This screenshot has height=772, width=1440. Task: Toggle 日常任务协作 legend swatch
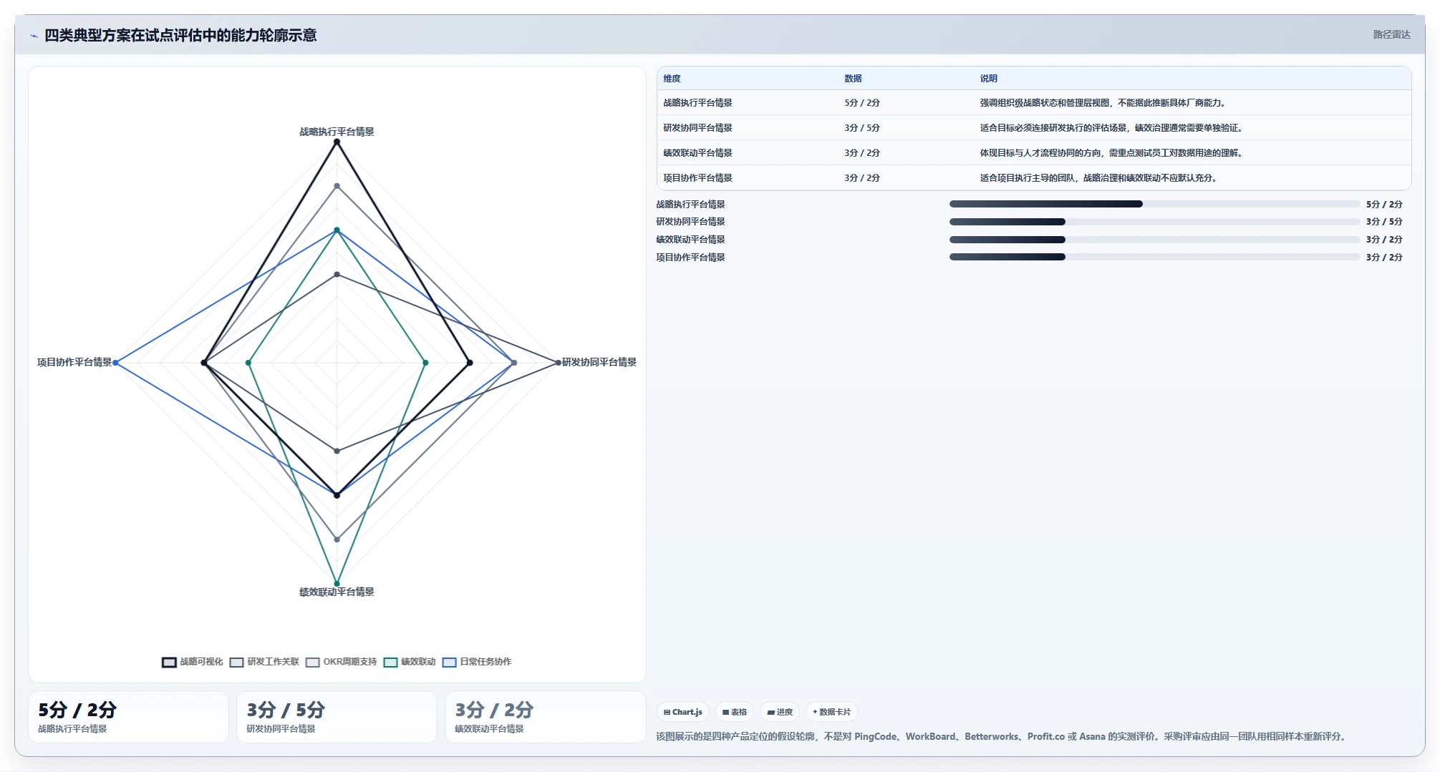pyautogui.click(x=450, y=663)
